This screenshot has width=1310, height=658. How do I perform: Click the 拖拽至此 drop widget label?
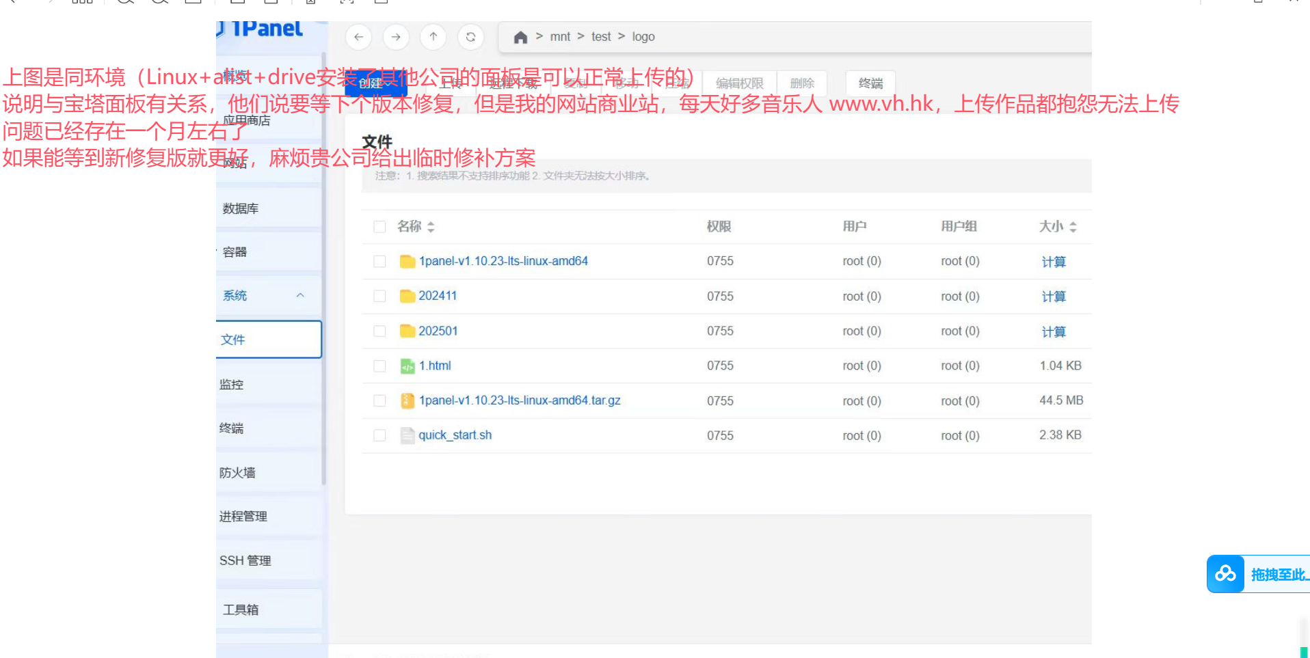coord(1279,575)
